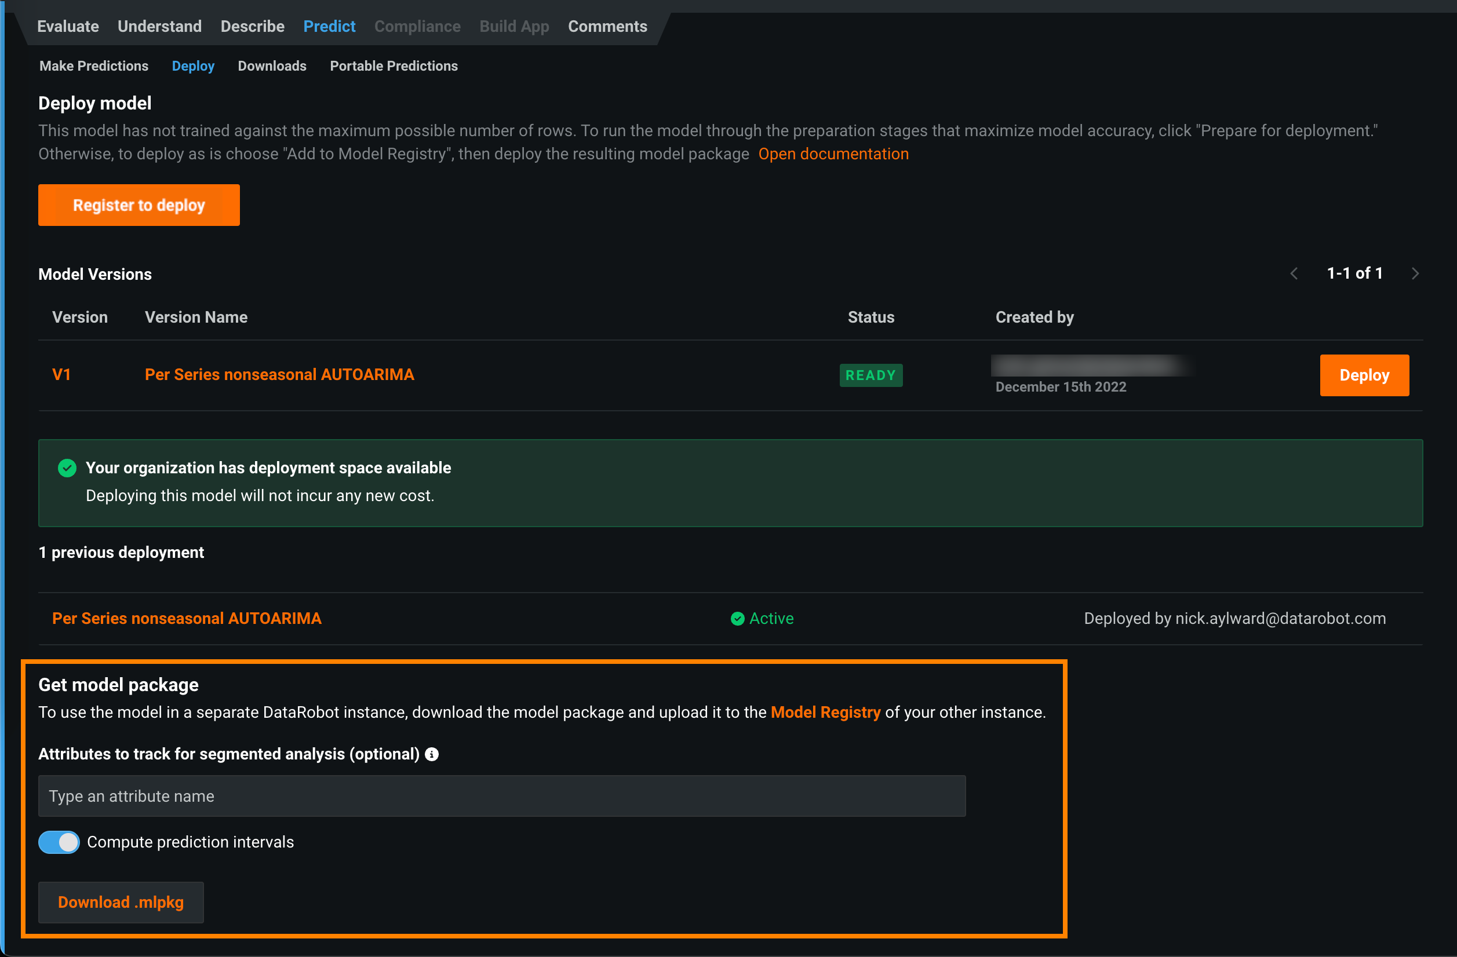This screenshot has height=957, width=1457.
Task: Open the Evaluate tab
Action: pos(68,26)
